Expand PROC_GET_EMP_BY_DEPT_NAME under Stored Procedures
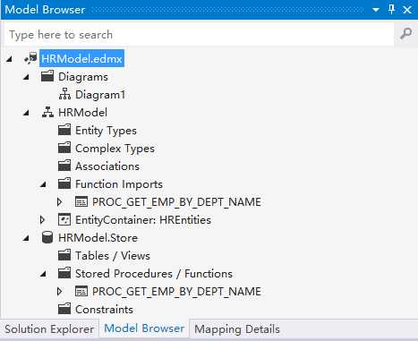The image size is (418, 341). pos(60,292)
